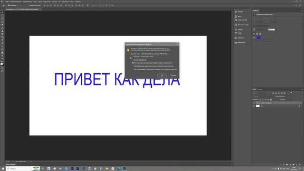Click the Windows taskbar search box
The width and height of the screenshot is (304, 171).
click(x=23, y=169)
